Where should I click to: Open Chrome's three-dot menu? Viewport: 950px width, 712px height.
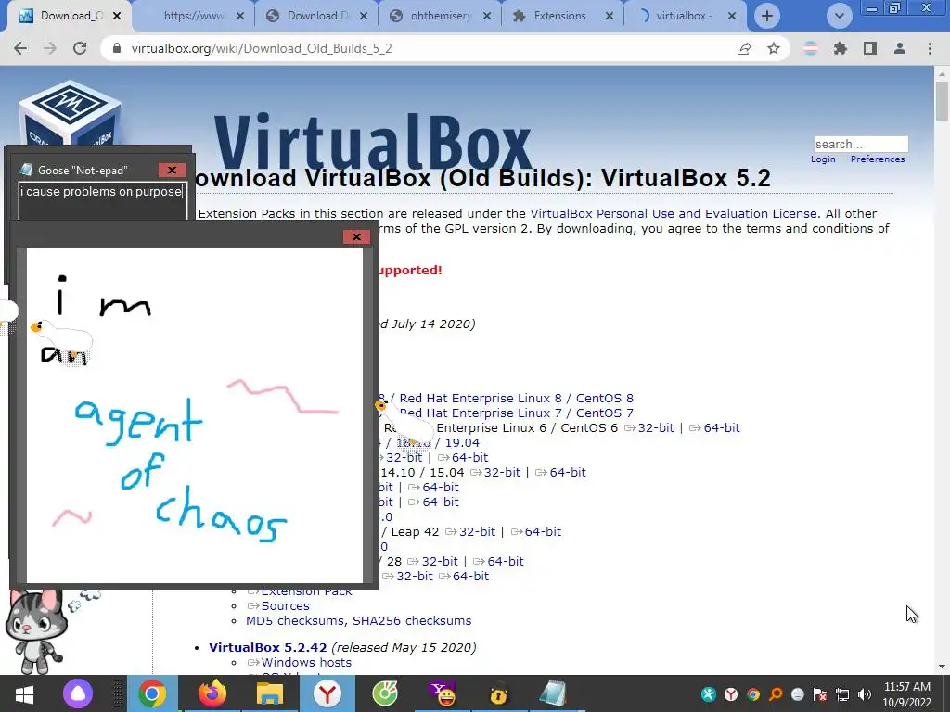(930, 48)
